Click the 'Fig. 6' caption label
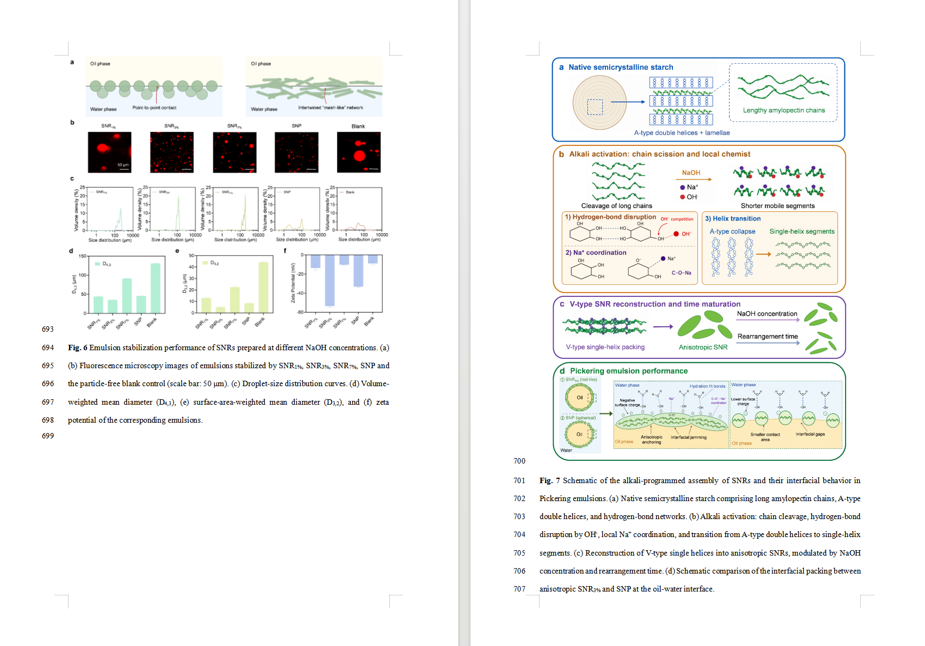 77,348
